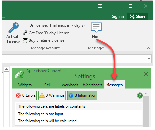Close the SpreadsheetConverter Settings panel
This screenshot has width=155, height=130.
tap(146, 74)
